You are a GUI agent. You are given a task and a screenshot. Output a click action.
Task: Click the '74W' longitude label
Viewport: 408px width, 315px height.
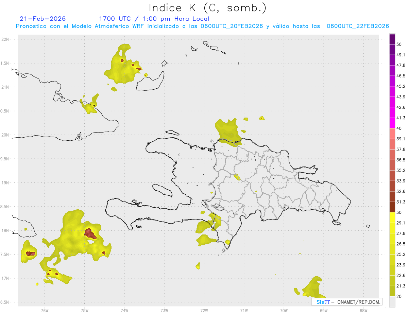pyautogui.click(x=124, y=310)
